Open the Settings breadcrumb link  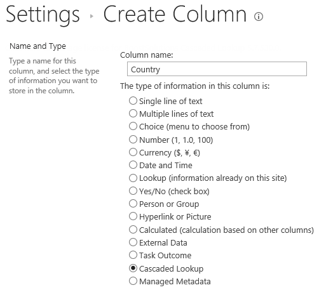point(43,15)
